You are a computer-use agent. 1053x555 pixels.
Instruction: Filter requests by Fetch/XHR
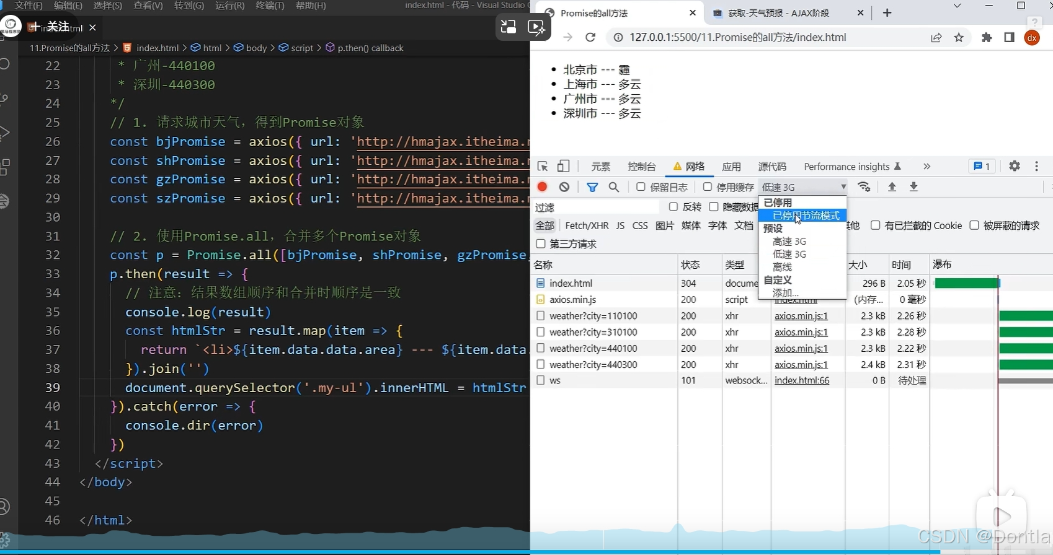(587, 225)
